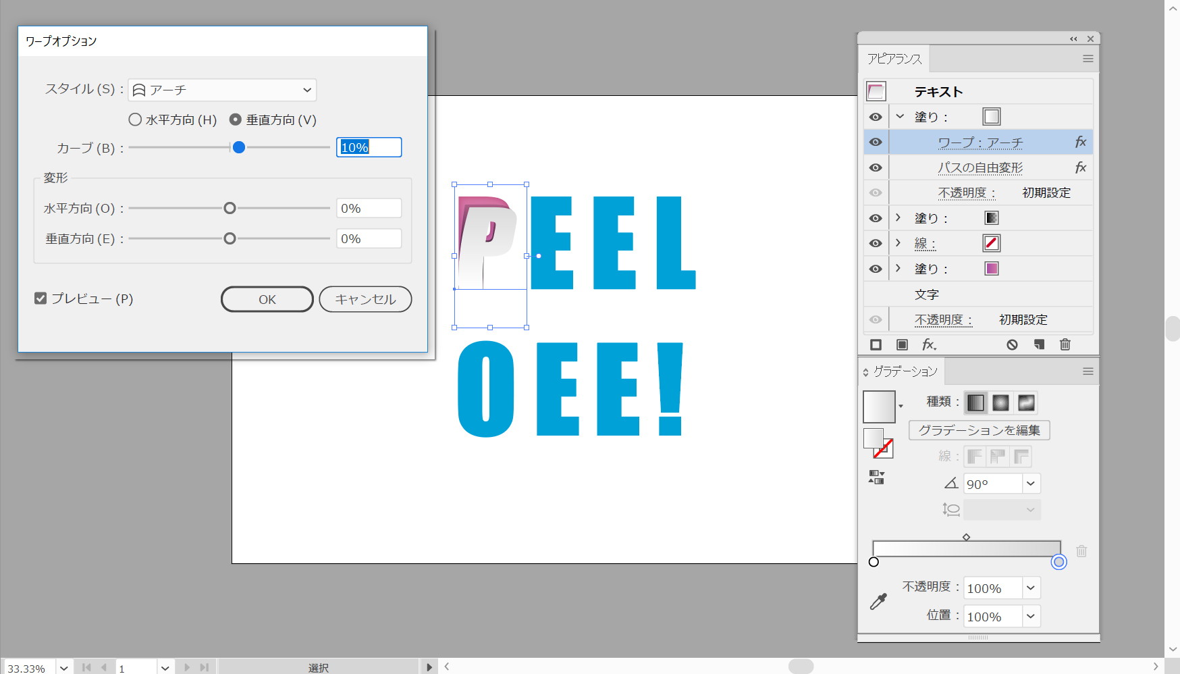
Task: Open the スタイル アーチ dropdown
Action: (222, 90)
